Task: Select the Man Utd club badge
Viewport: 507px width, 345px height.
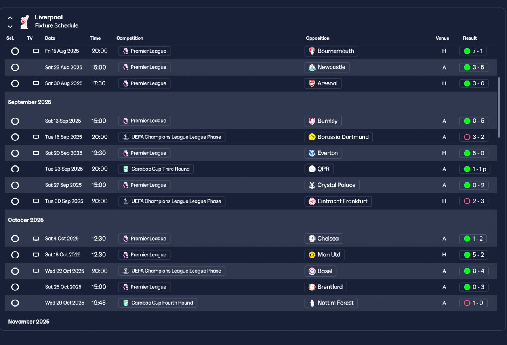Action: tap(312, 255)
